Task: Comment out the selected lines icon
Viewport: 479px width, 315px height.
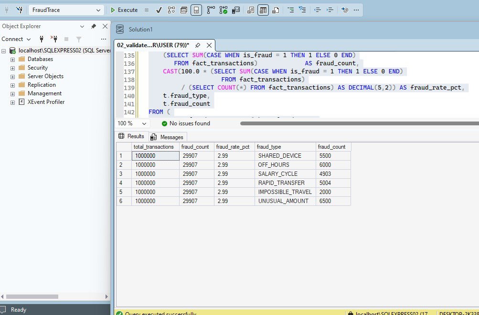Action: (290, 10)
